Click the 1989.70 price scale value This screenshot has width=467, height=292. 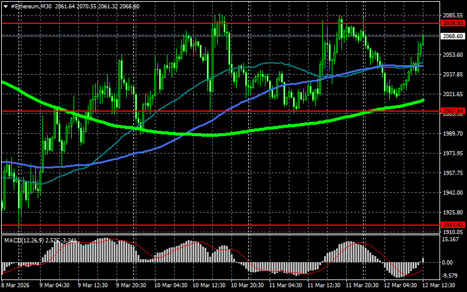click(x=453, y=134)
